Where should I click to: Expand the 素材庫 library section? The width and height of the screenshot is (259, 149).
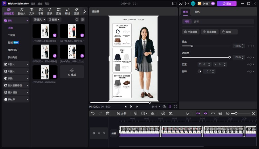point(16,99)
